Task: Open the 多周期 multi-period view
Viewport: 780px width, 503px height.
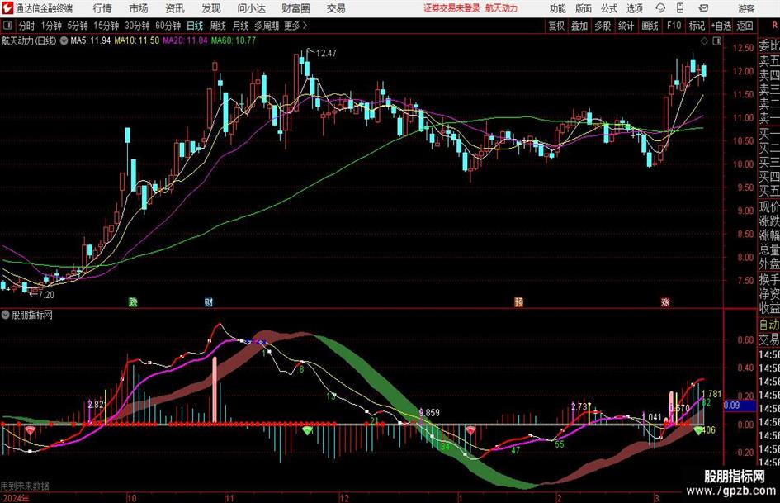Action: coord(267,26)
